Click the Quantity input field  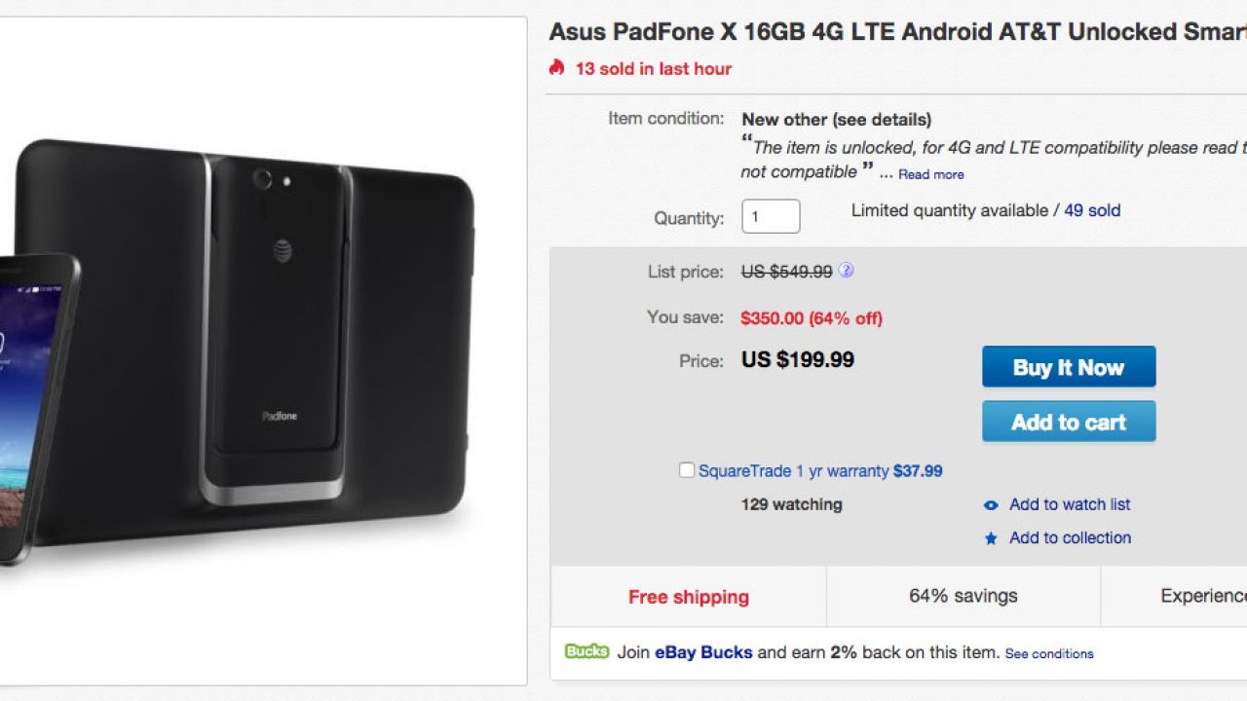tap(771, 216)
